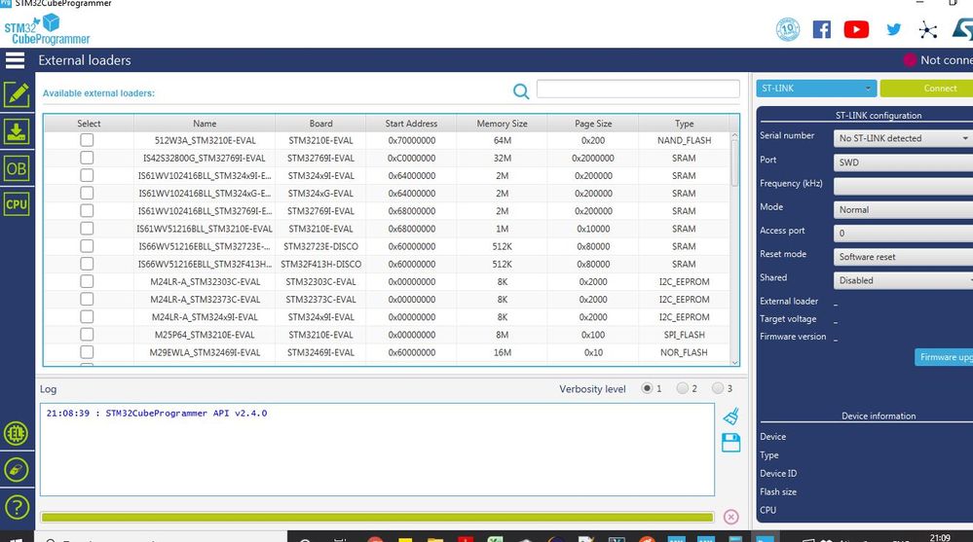Viewport: 973px width, 542px height.
Task: Click the STM32F413H-DISCO board cell
Action: (x=320, y=264)
